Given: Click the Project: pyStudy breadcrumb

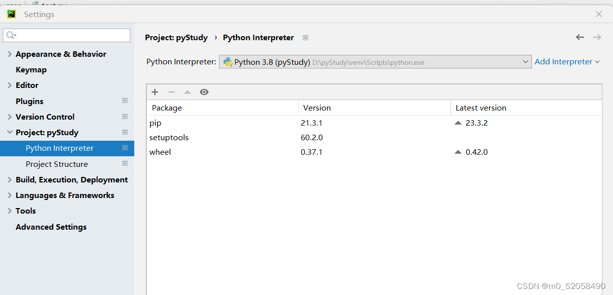Looking at the screenshot, I should point(176,37).
